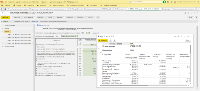200x91 pixels.
Task: Navigate back with the left arrow
Action: (x=3, y=13)
